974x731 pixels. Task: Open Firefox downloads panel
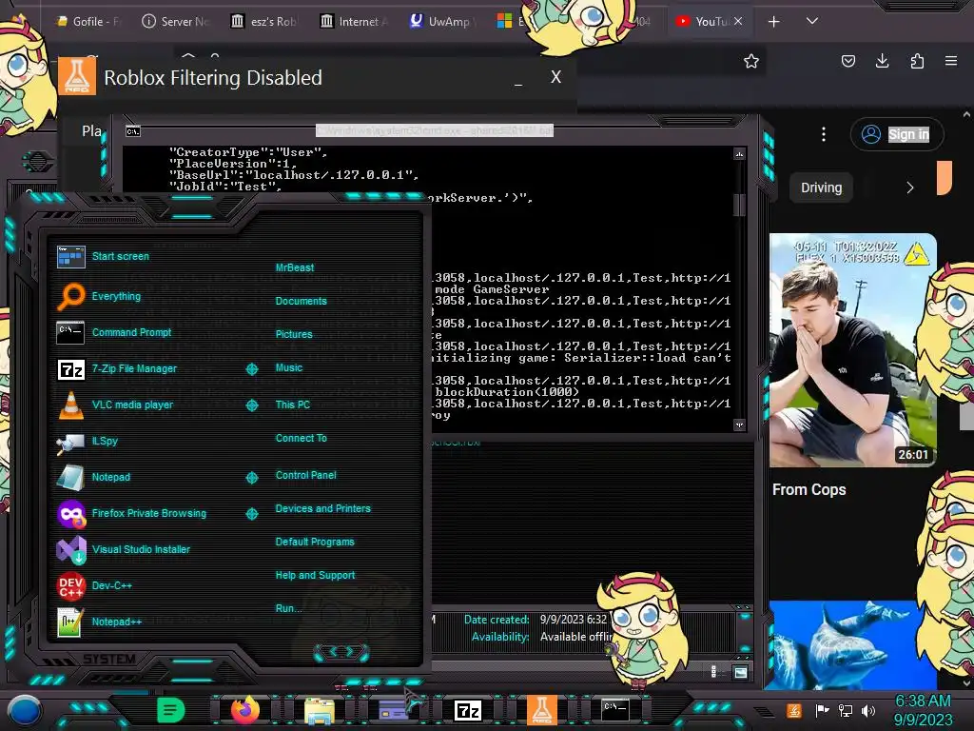[882, 60]
